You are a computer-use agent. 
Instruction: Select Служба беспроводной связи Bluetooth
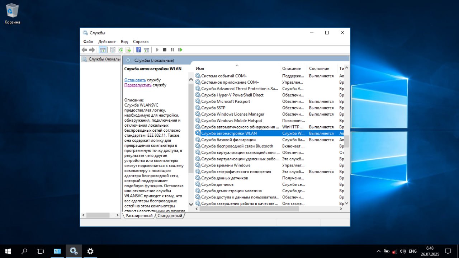269,146
